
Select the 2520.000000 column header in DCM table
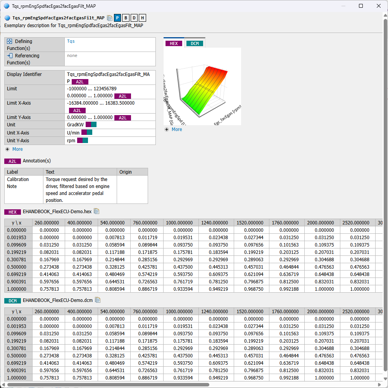pos(357,312)
